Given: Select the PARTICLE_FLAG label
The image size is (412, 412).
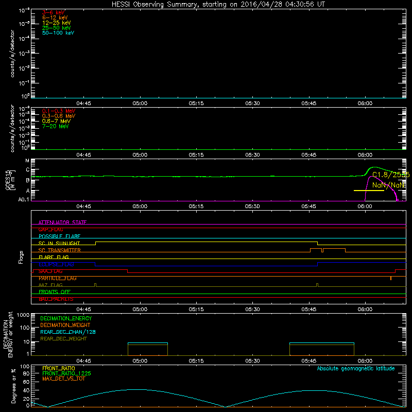Looking at the screenshot, I should pyautogui.click(x=58, y=278).
